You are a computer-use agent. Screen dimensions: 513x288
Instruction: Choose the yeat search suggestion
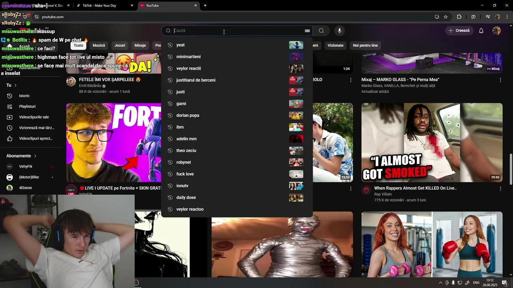[237, 45]
